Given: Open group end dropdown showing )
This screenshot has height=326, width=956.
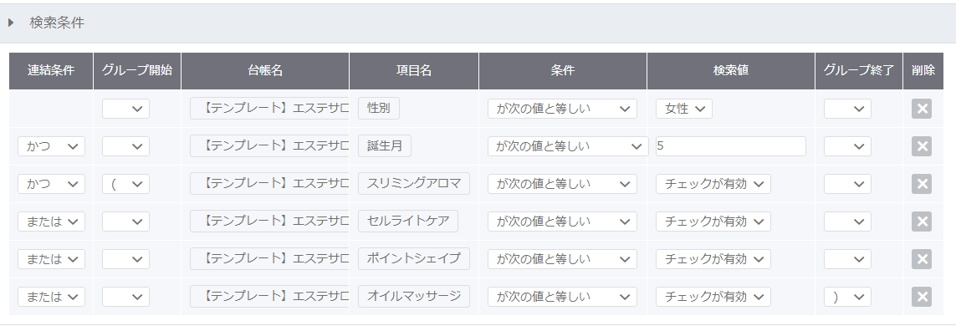Looking at the screenshot, I should 847,297.
